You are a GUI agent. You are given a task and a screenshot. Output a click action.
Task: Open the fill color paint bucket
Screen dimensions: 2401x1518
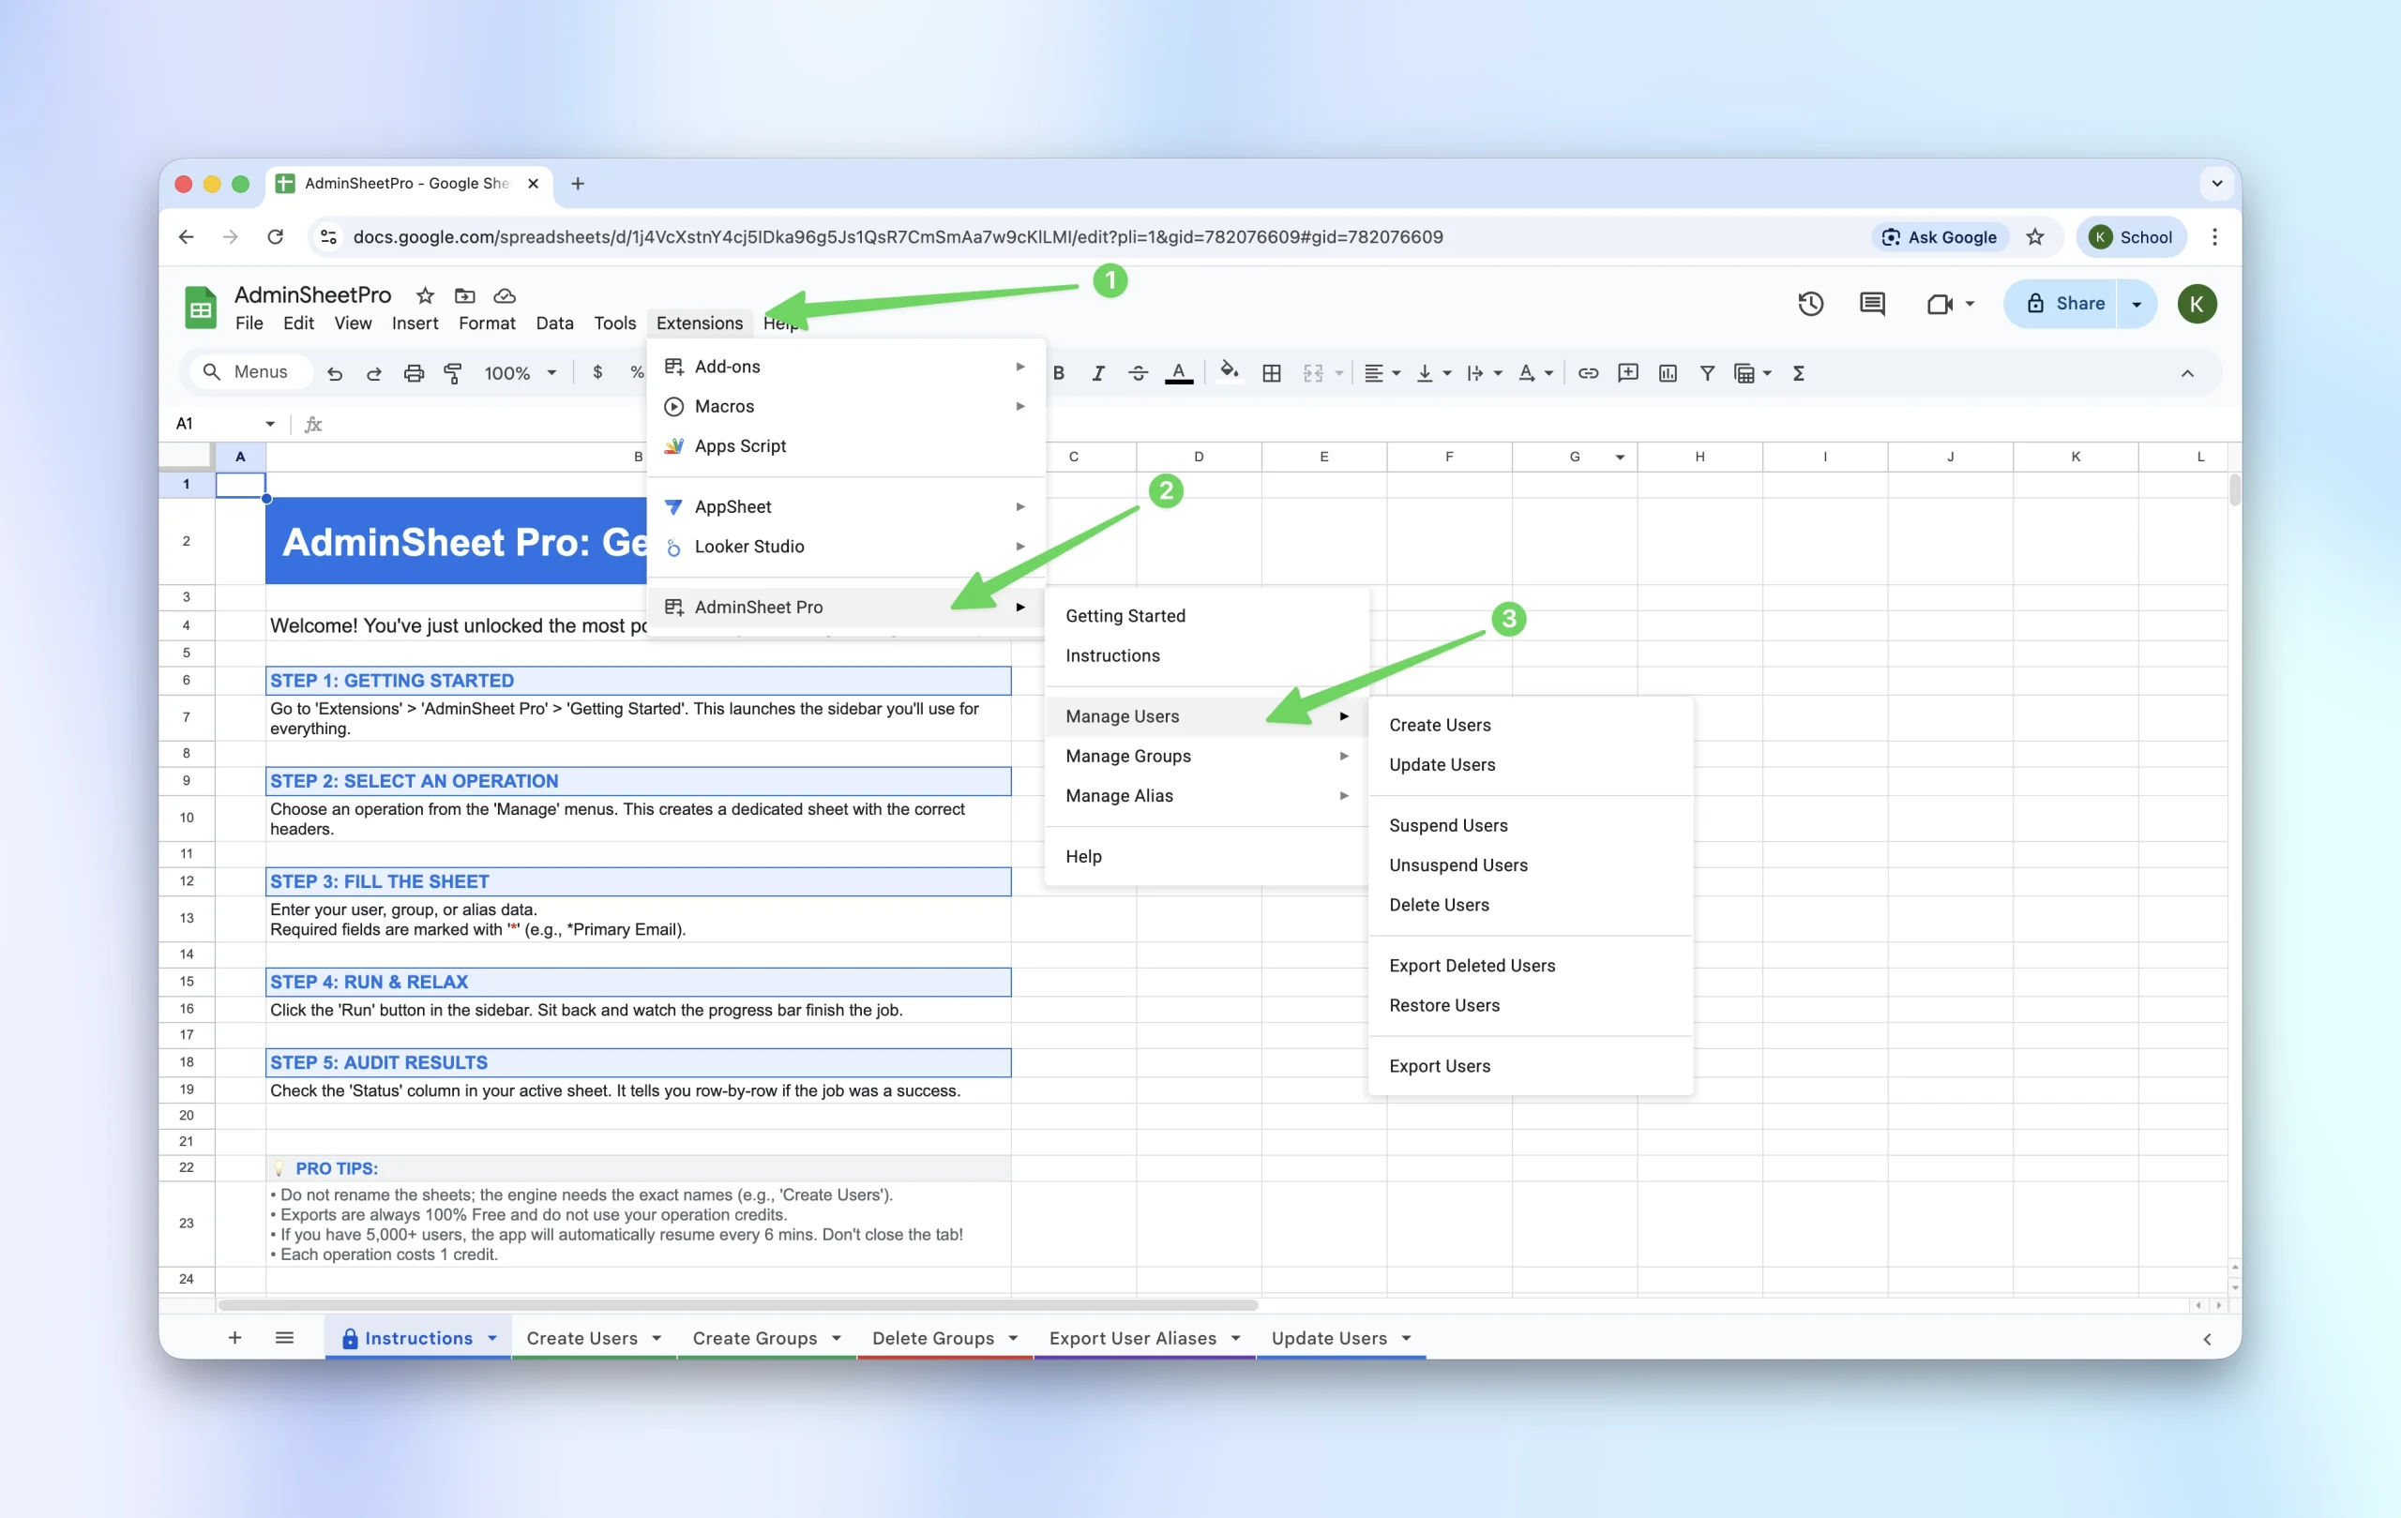[x=1229, y=373]
